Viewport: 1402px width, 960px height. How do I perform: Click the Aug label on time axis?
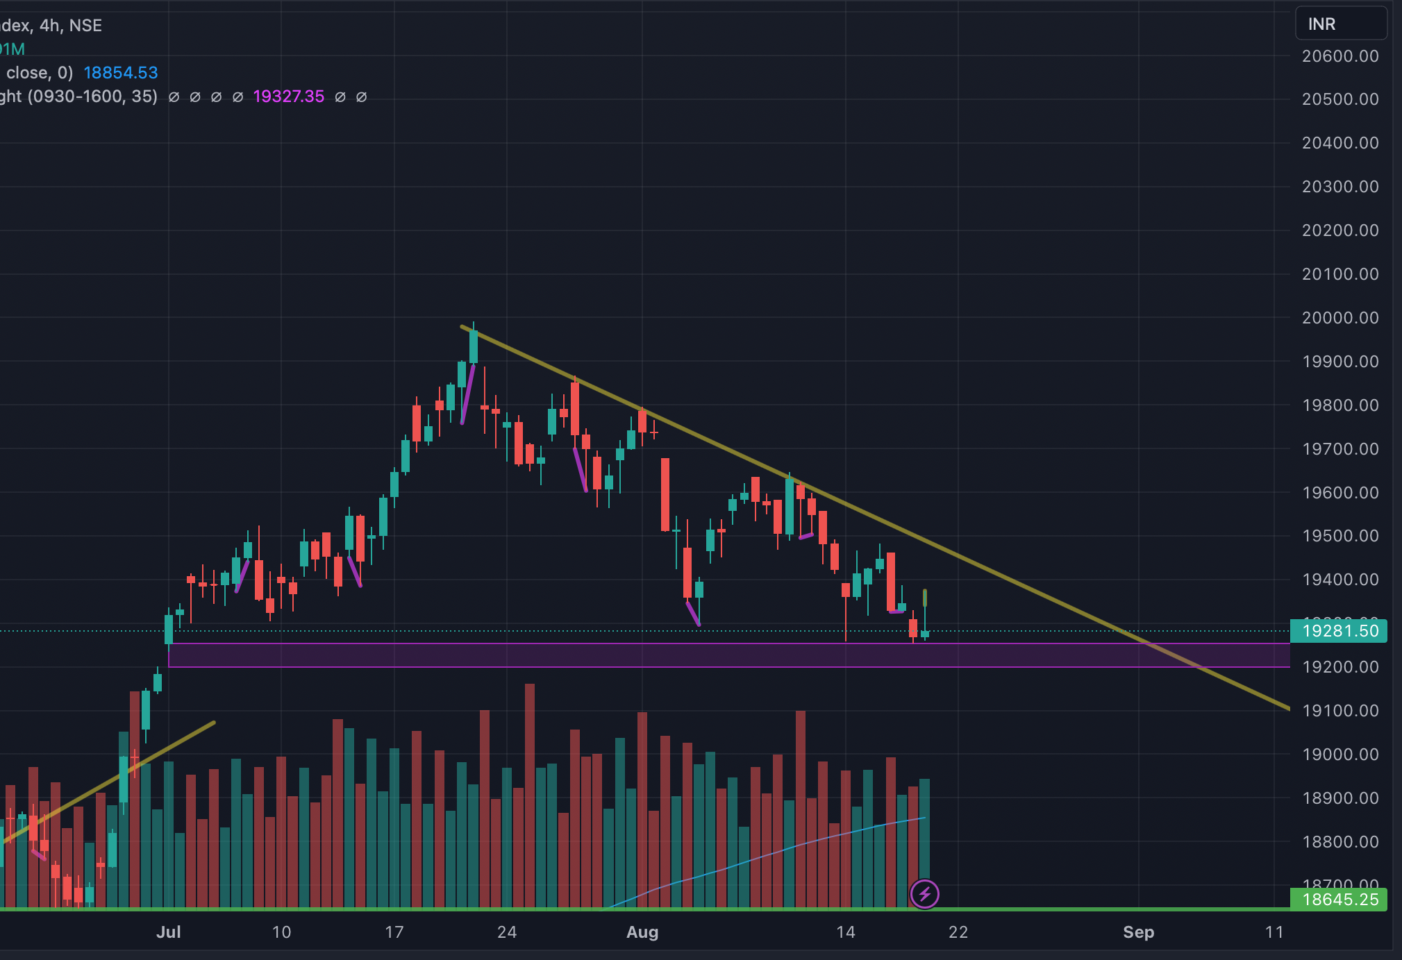tap(642, 932)
